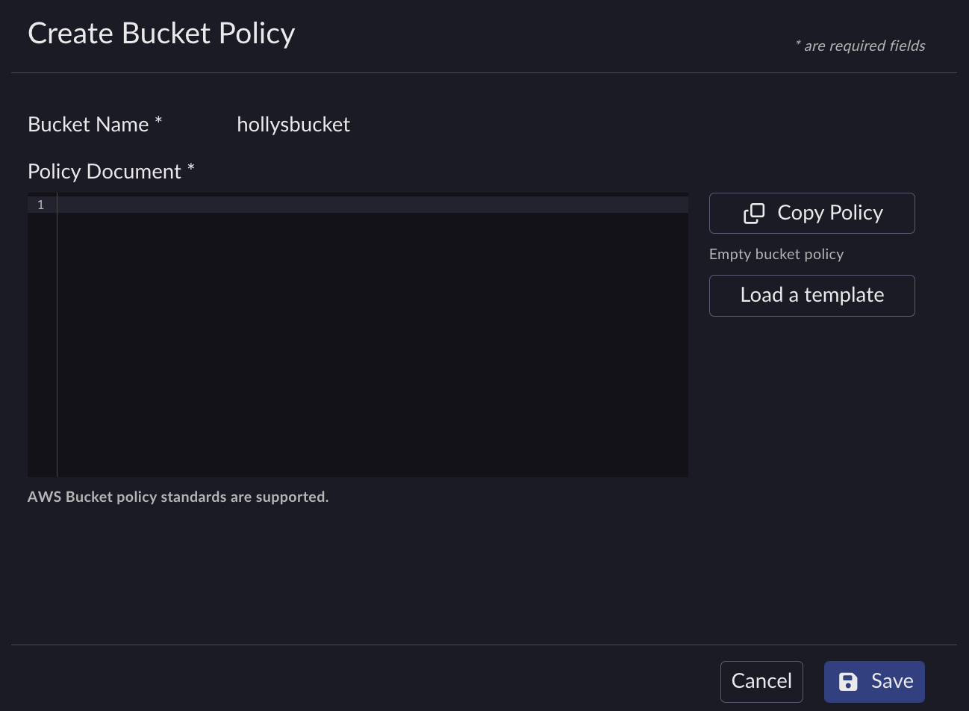The height and width of the screenshot is (711, 969).
Task: Click the '* are required fields' note
Action: [860, 46]
